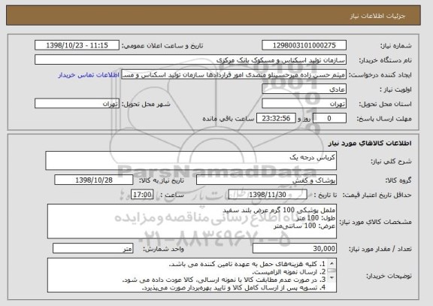Click buyer note line 1 about shipping costs

(x=247, y=265)
